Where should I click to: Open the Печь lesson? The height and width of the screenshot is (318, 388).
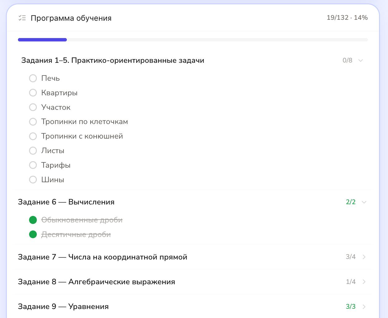50,78
